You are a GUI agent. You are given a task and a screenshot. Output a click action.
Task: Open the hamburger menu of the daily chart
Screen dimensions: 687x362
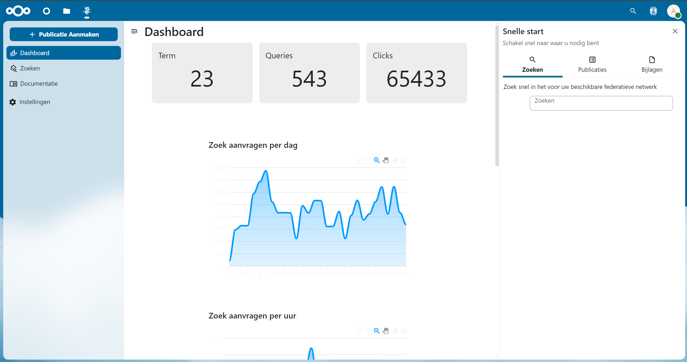click(x=403, y=160)
